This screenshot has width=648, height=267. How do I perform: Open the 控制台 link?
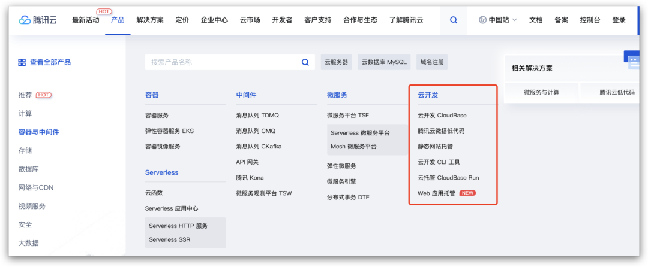pyautogui.click(x=590, y=20)
